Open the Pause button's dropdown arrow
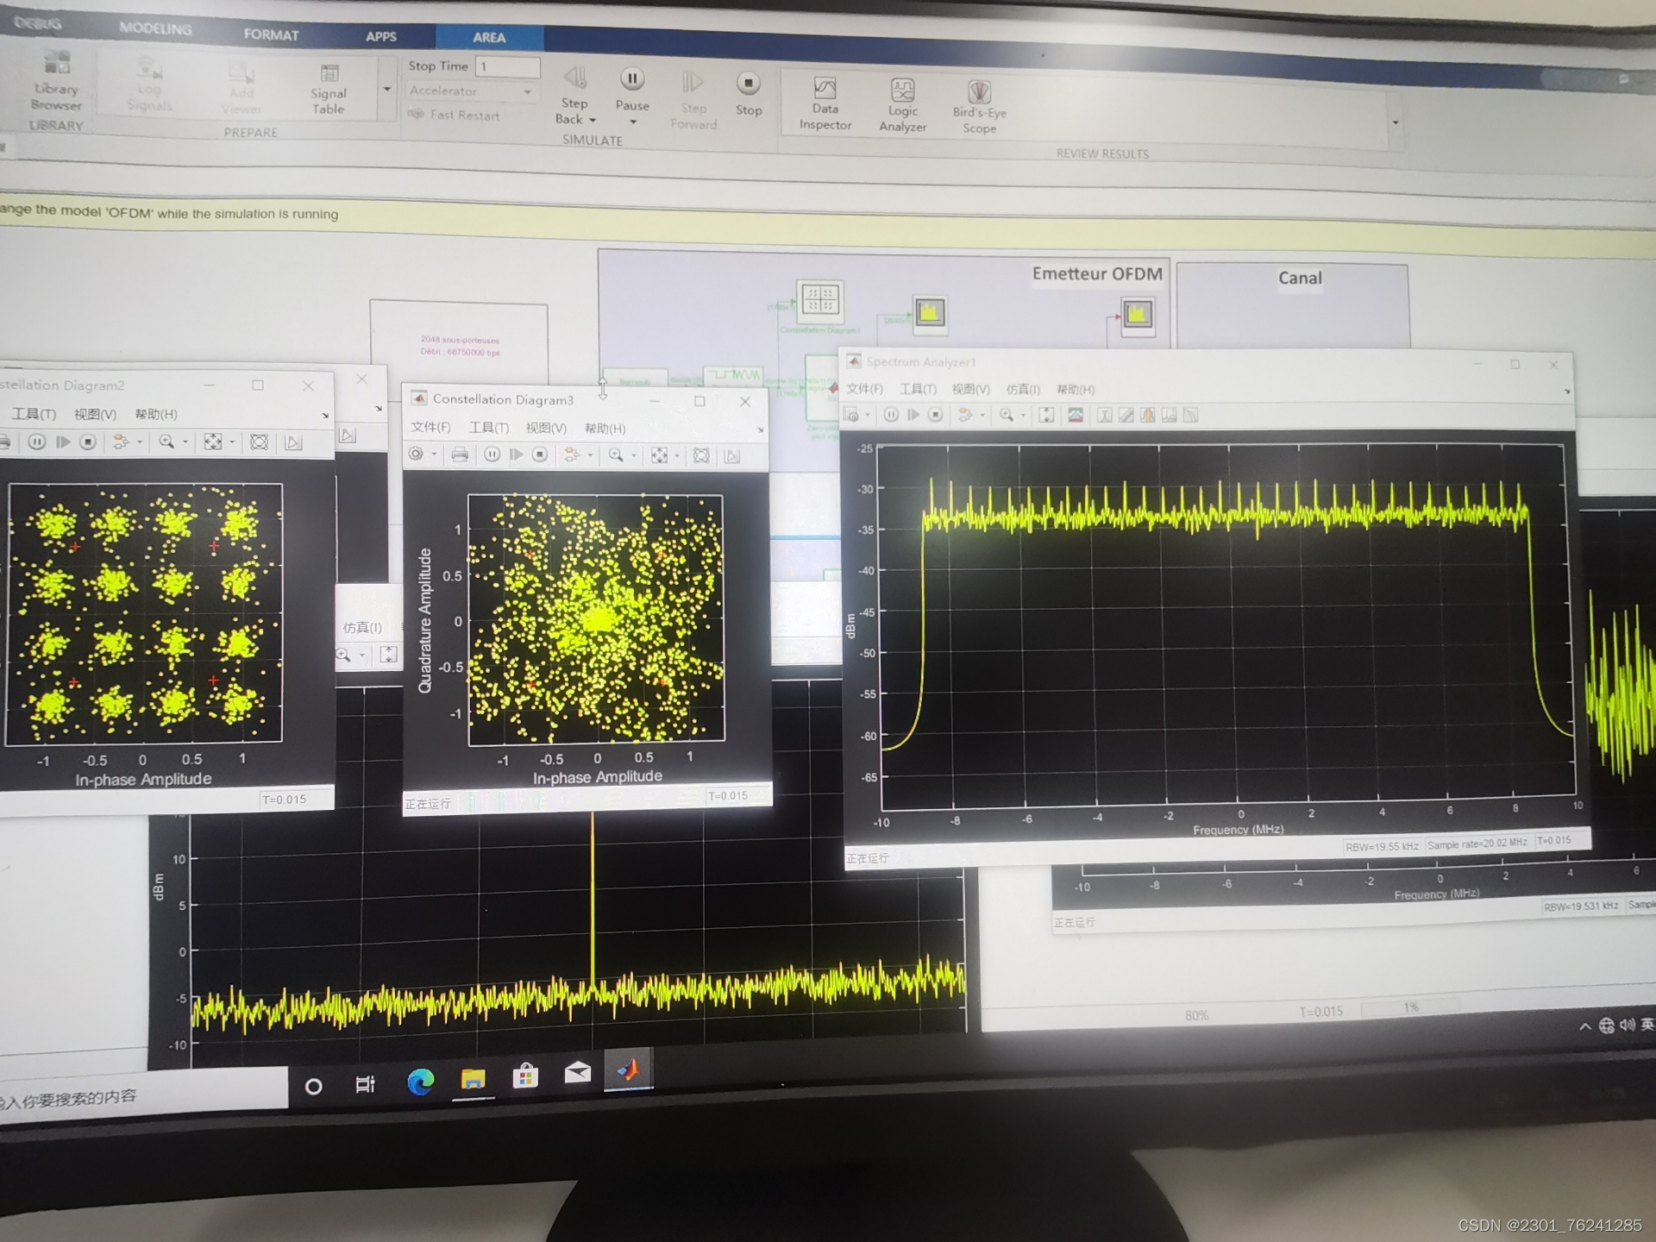The image size is (1656, 1242). pos(633,122)
